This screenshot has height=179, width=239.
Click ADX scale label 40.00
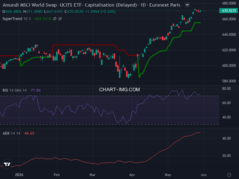[226, 138]
